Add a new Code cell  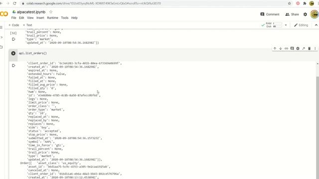(x=13, y=25)
